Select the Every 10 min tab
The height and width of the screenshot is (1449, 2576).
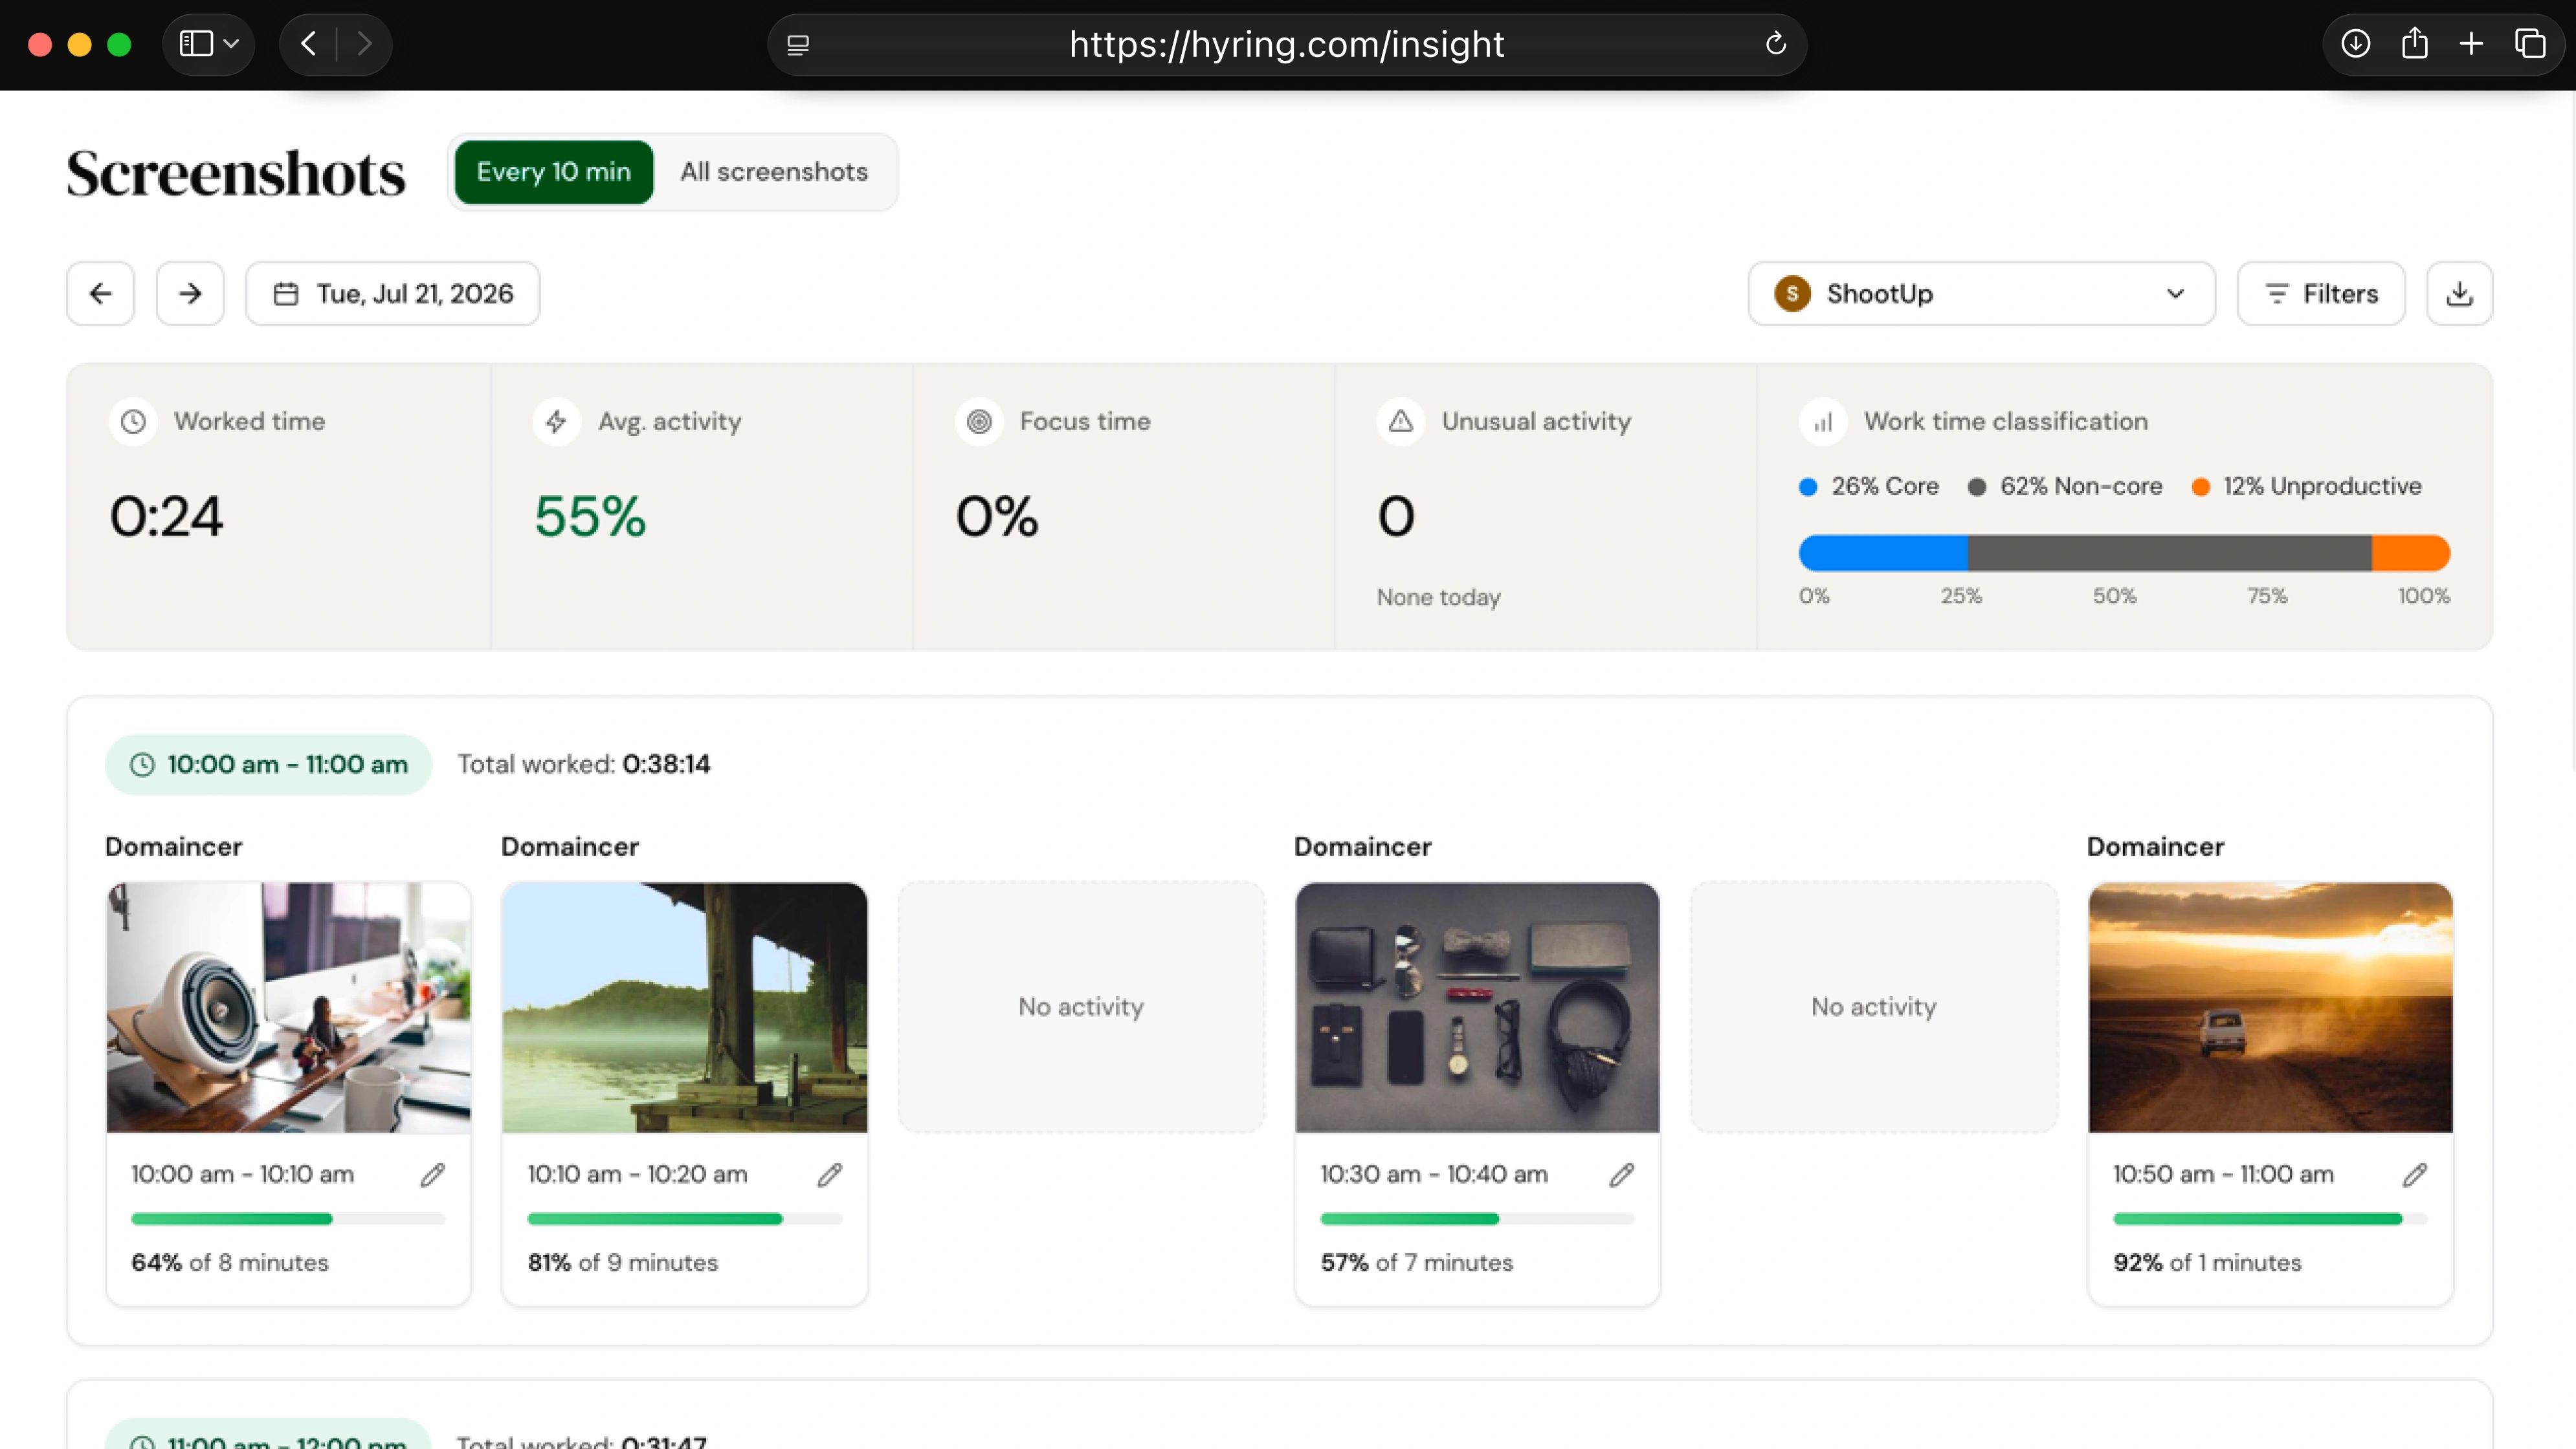554,172
